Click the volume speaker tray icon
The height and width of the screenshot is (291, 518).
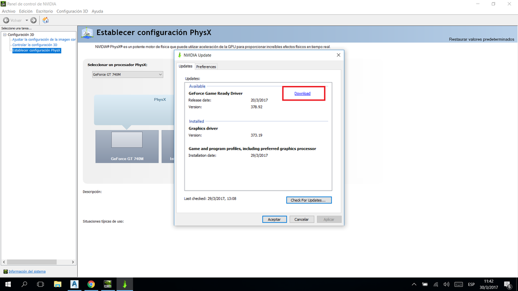(x=446, y=284)
